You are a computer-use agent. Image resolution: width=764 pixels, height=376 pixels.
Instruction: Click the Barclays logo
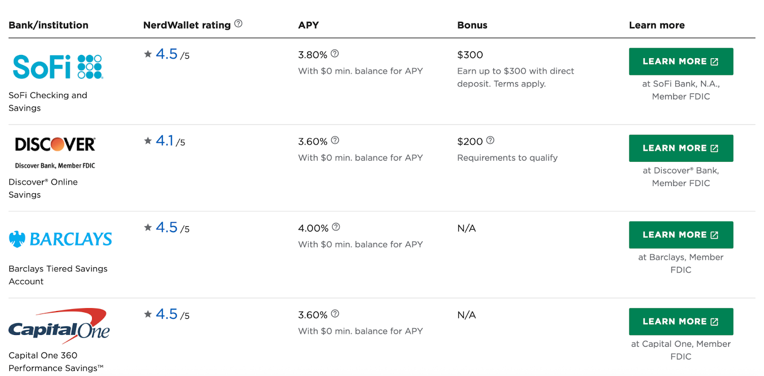point(61,239)
